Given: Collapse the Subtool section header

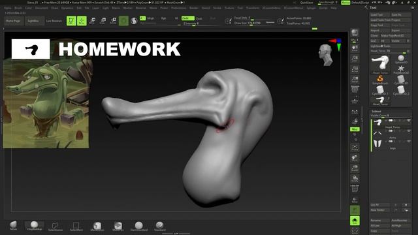Looking at the screenshot, I should click(x=376, y=111).
